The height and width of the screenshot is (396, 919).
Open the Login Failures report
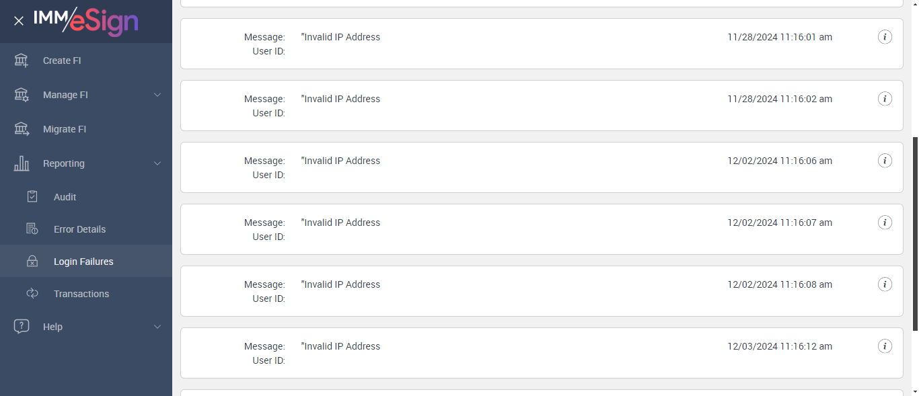83,262
